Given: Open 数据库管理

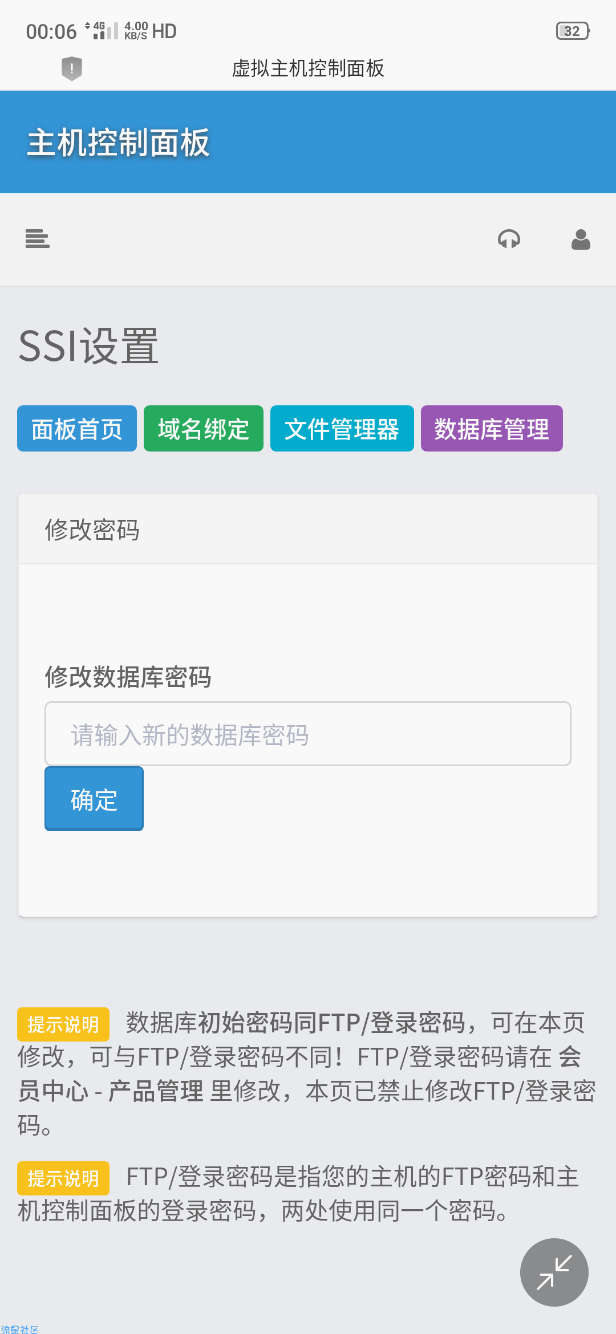Looking at the screenshot, I should (492, 429).
